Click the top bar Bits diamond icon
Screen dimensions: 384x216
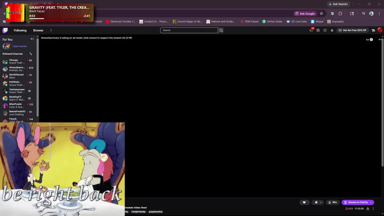(332, 30)
